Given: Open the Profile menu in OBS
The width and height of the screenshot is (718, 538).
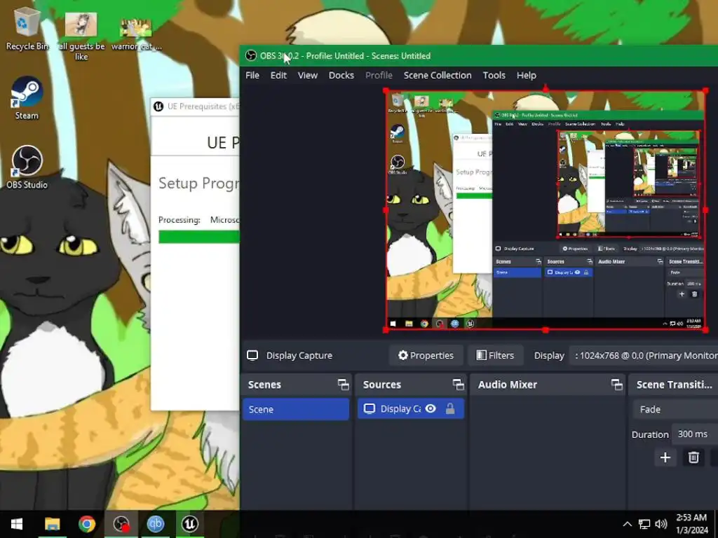Looking at the screenshot, I should click(379, 76).
